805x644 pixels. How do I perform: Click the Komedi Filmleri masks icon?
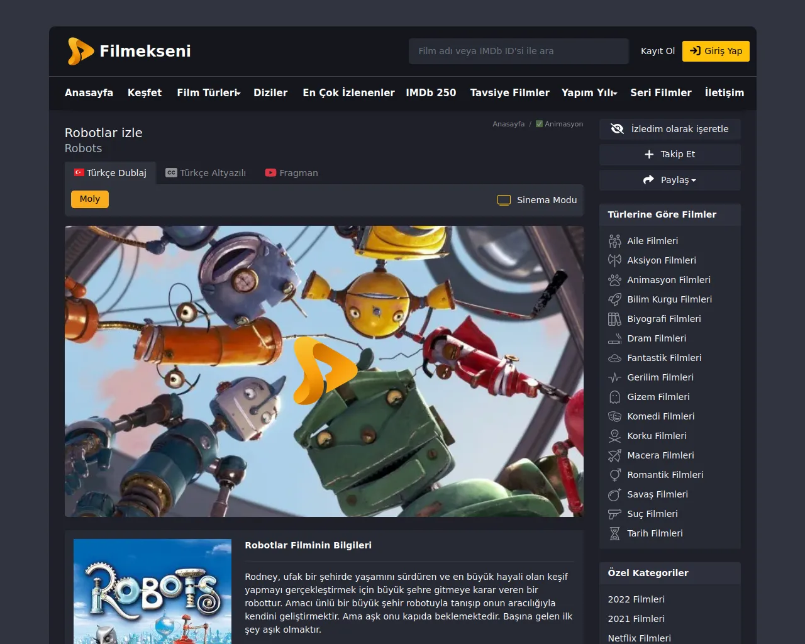pos(614,416)
